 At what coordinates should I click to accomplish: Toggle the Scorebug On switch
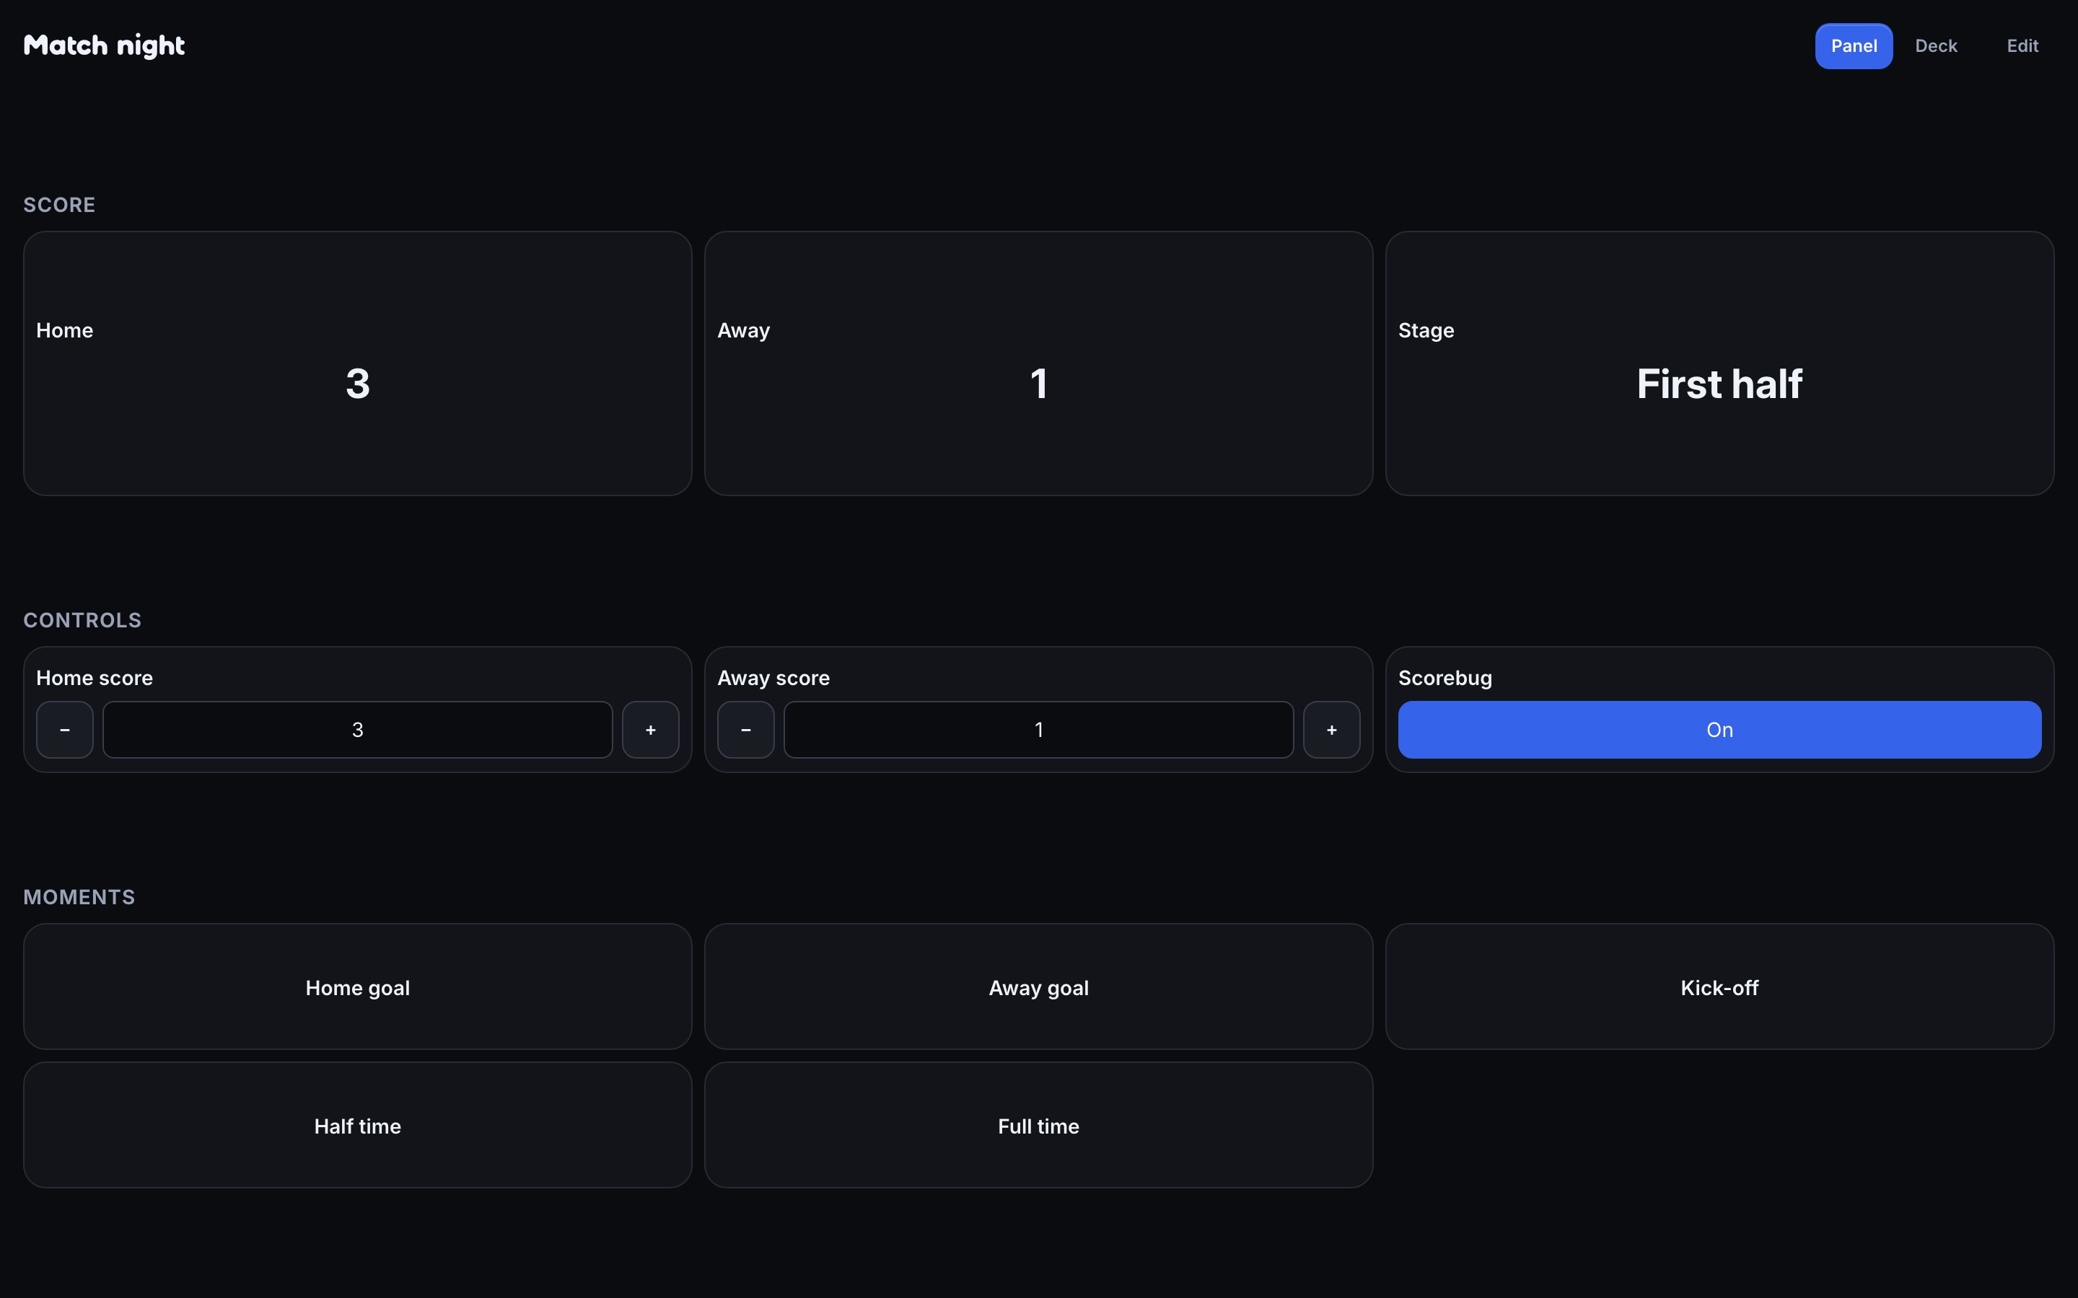point(1719,730)
